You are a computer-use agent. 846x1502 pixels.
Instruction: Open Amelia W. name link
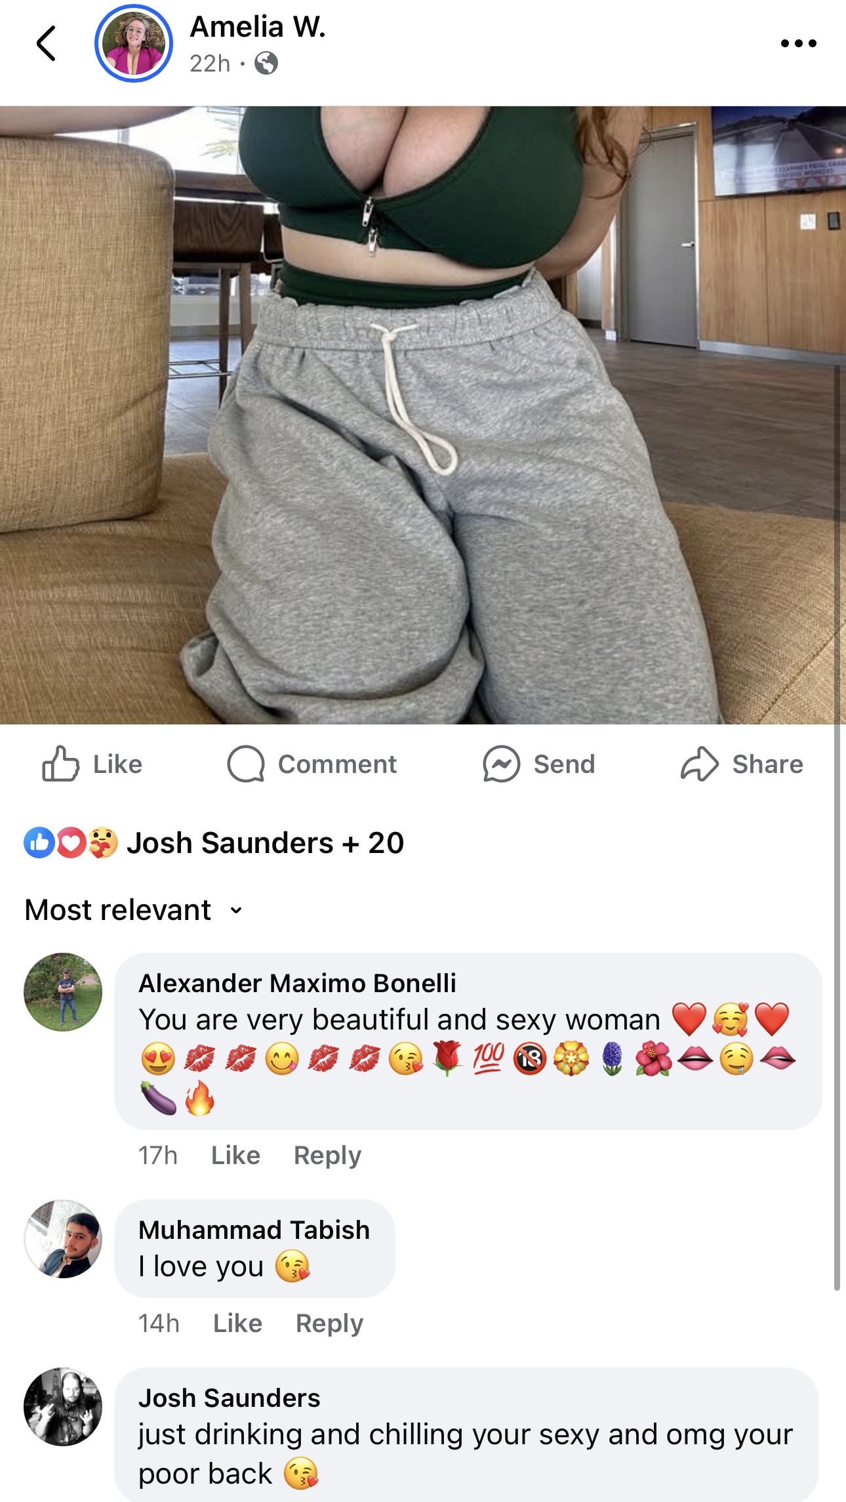(x=258, y=27)
